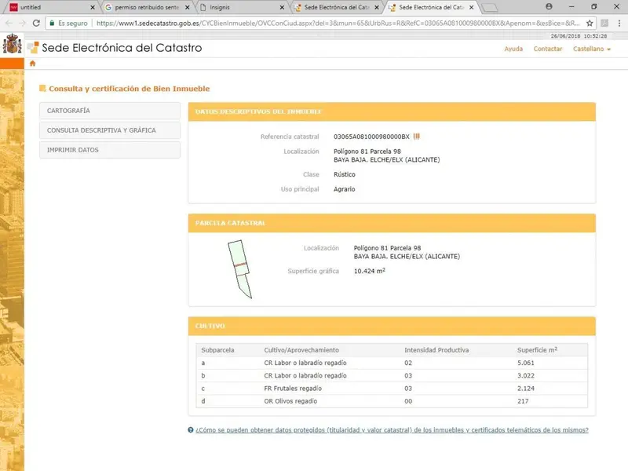628x471 pixels.
Task: Click 'FR Frutales regadío' cell
Action: (x=292, y=389)
